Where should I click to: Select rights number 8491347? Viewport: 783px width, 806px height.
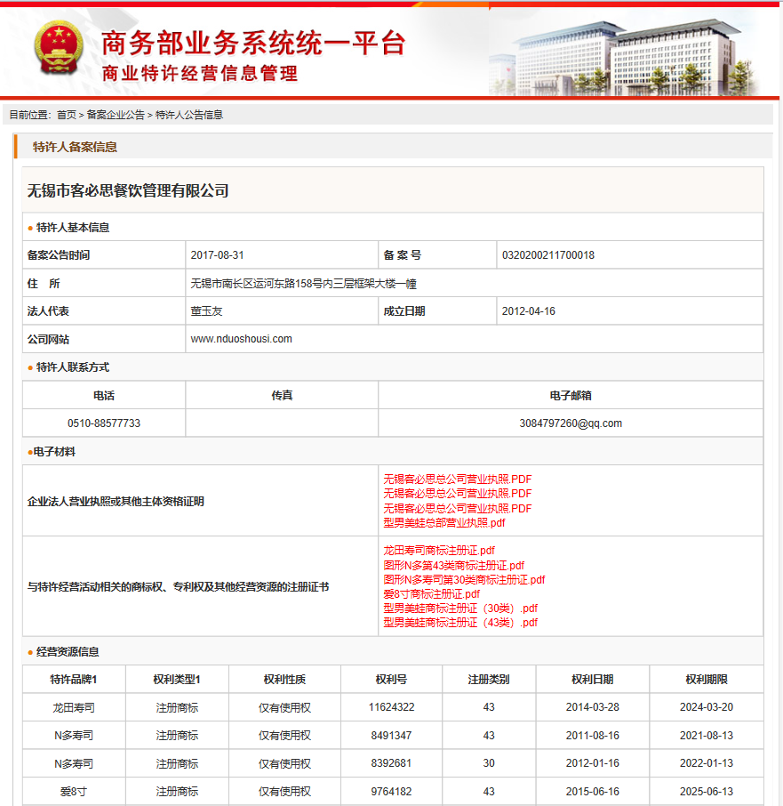[x=391, y=736]
